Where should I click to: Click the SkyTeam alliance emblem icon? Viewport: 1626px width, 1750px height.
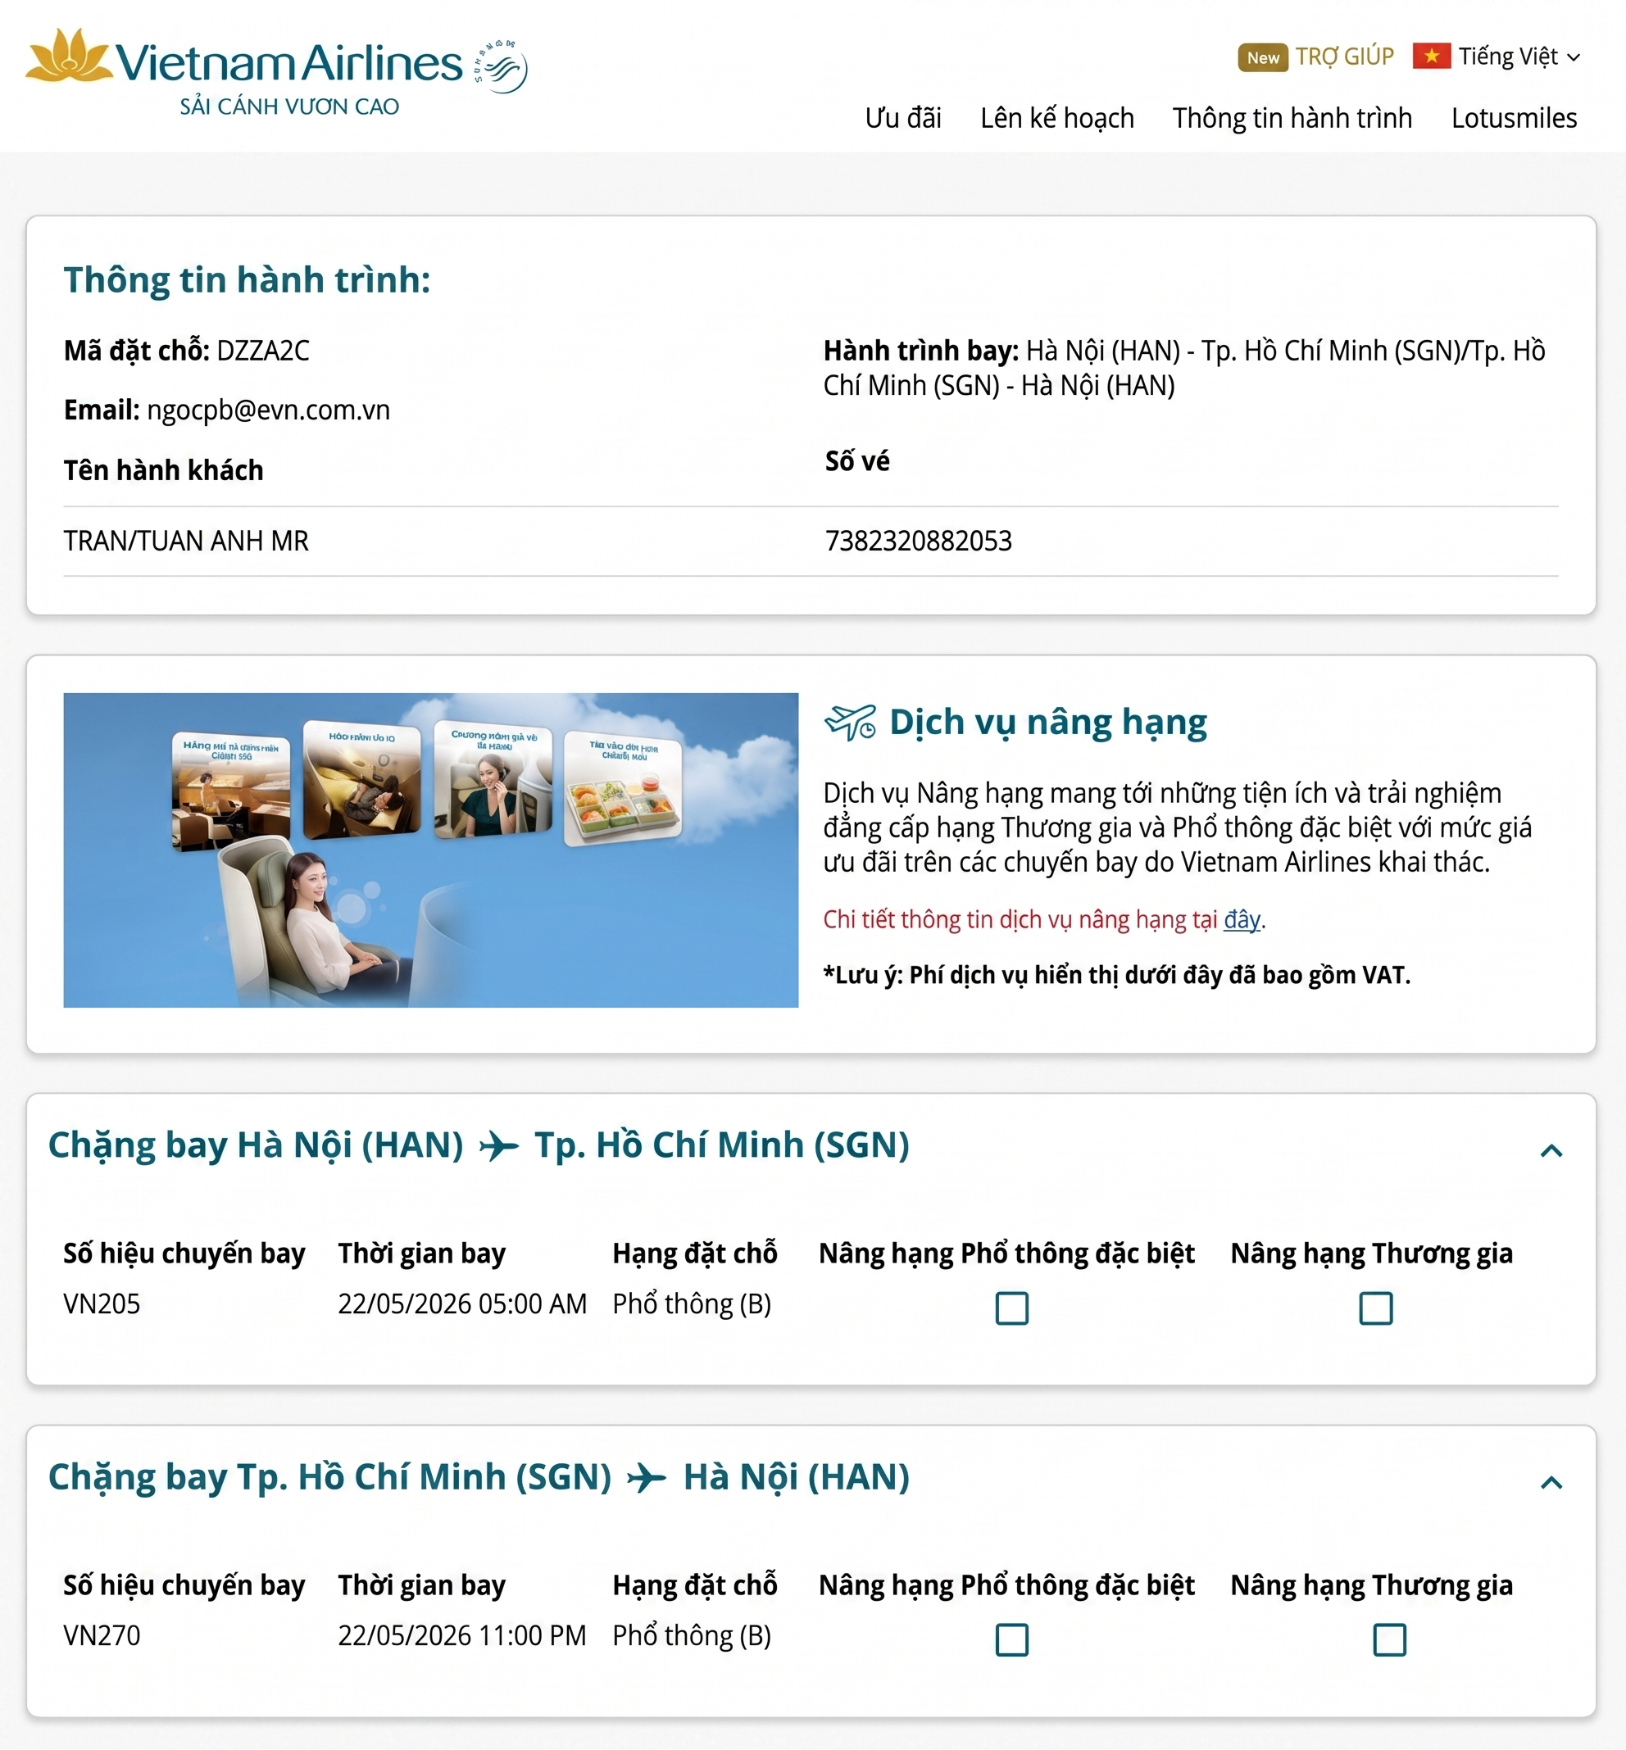click(502, 66)
